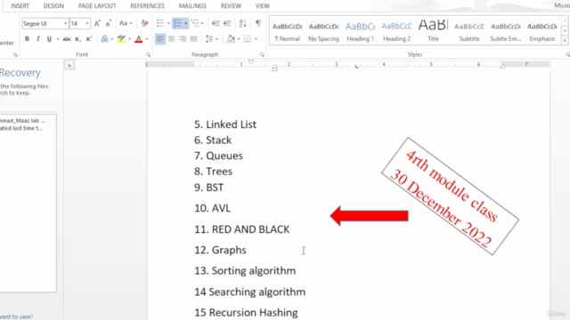Open font color dropdown arrow
Image resolution: width=570 pixels, height=320 pixels.
pos(147,39)
